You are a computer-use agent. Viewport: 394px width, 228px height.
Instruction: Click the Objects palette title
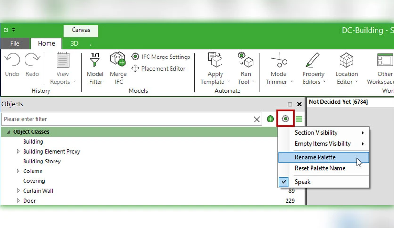coord(12,104)
